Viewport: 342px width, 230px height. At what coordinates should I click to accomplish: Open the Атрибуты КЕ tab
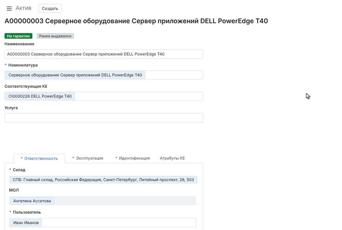tap(172, 158)
